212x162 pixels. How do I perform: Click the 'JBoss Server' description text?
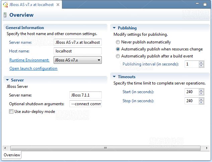17,87
